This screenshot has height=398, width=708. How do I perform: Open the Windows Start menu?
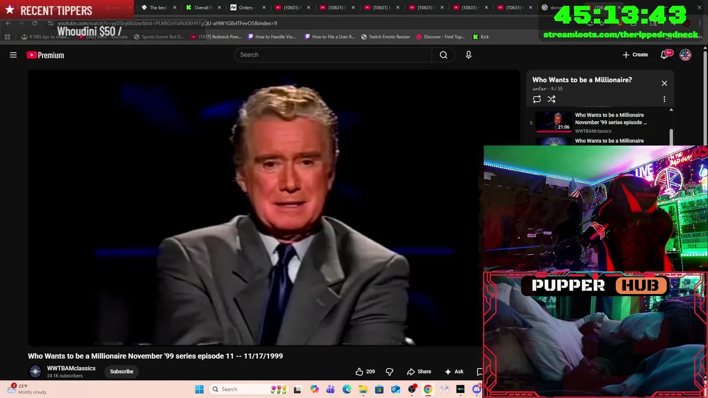pyautogui.click(x=199, y=389)
